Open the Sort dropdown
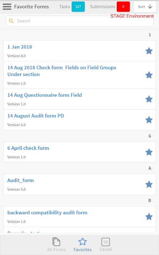Viewport: 159px width, 255px height. (x=145, y=7)
